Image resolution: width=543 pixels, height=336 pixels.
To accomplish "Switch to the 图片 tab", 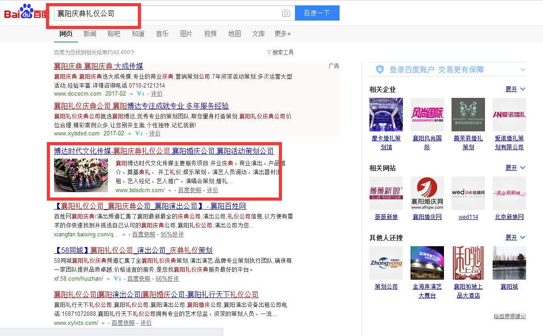I will tap(186, 34).
